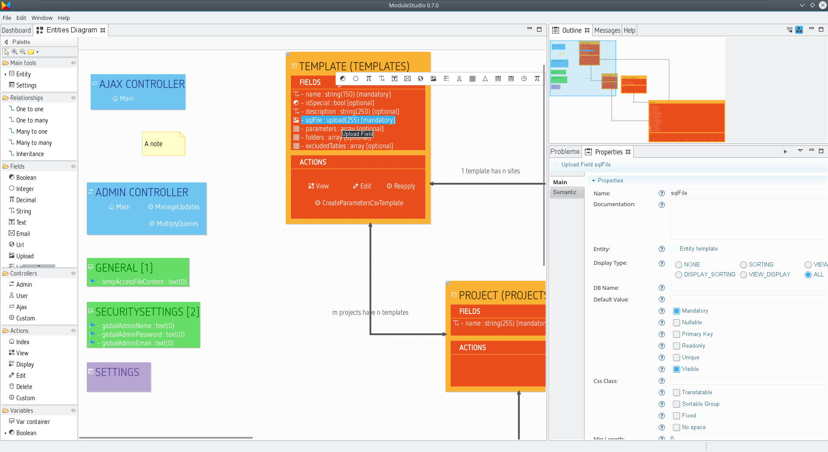The height and width of the screenshot is (452, 828).
Task: Add a List field from popup toolbar
Action: pyautogui.click(x=446, y=78)
